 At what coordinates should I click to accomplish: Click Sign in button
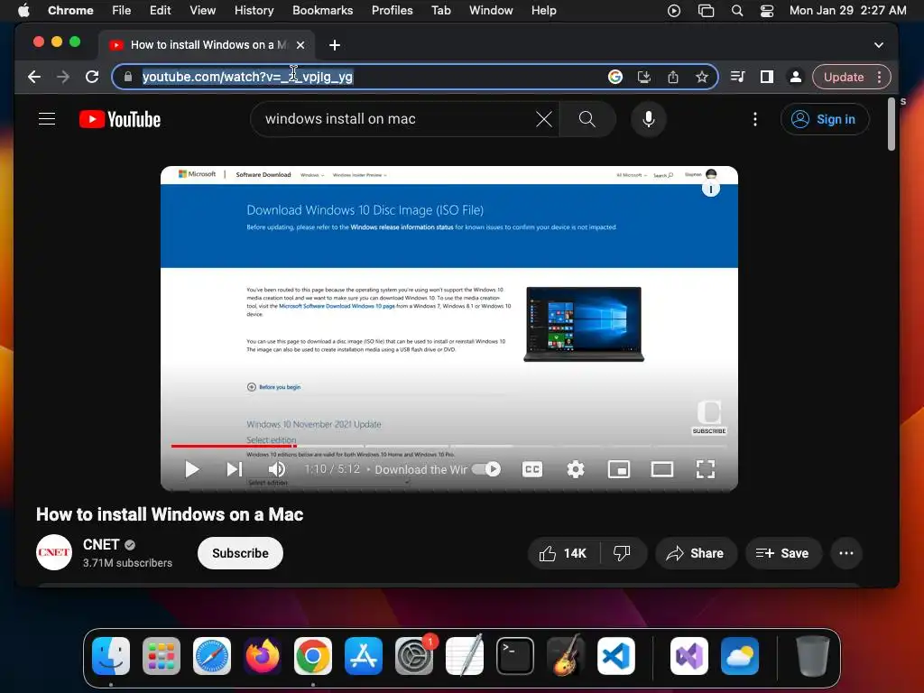click(825, 119)
